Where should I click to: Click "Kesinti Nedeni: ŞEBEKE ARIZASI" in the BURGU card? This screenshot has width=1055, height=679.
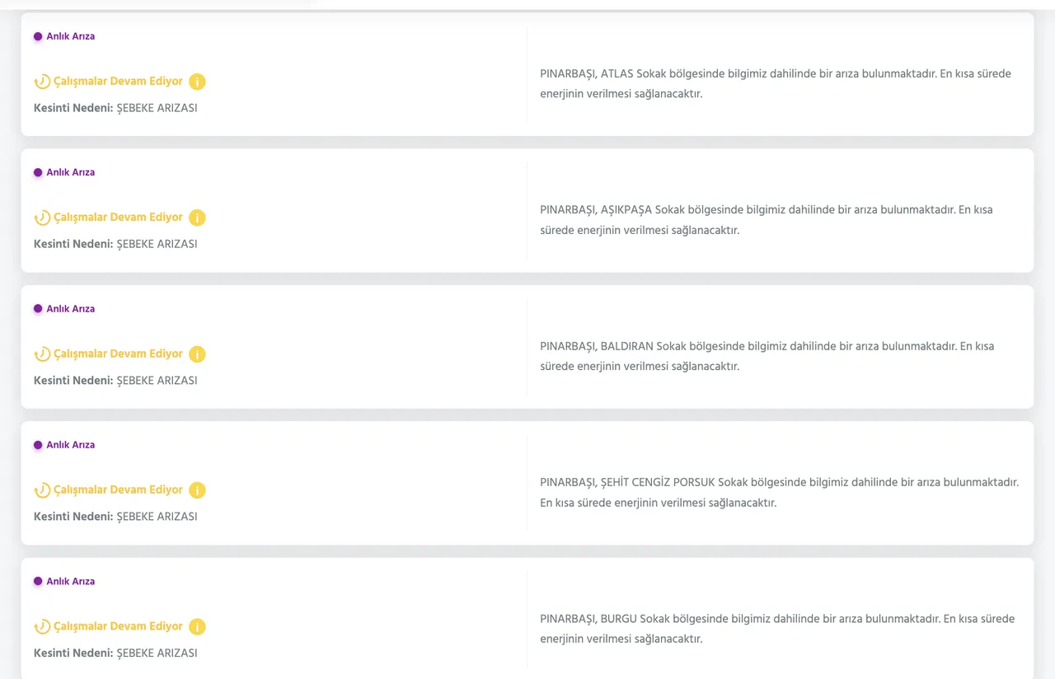tap(115, 653)
